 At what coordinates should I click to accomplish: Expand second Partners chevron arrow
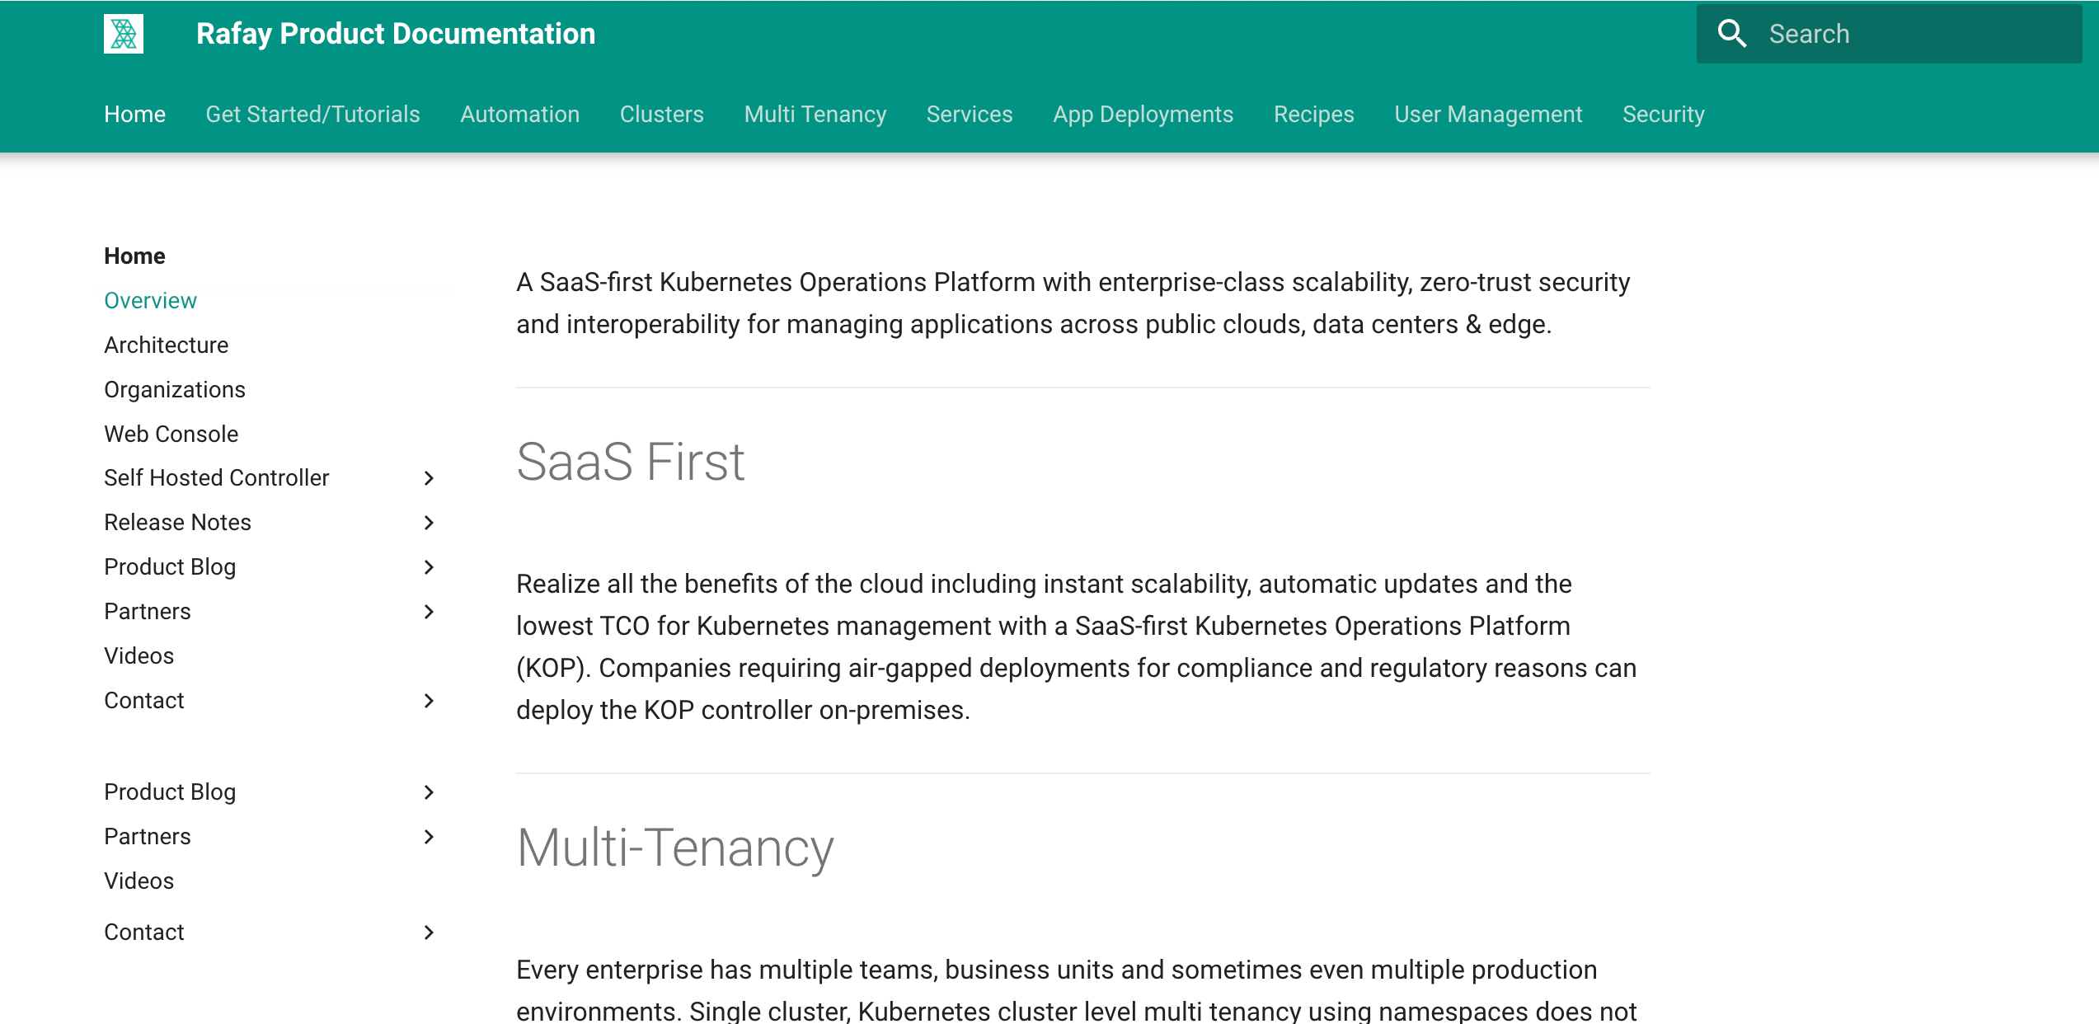pos(429,837)
